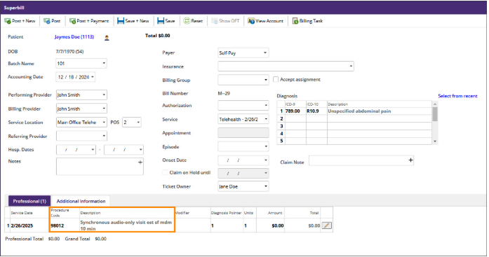Viewport: 489px width, 257px height.
Task: Open the Hosp. Dates end date picker
Action: pyautogui.click(x=140, y=150)
